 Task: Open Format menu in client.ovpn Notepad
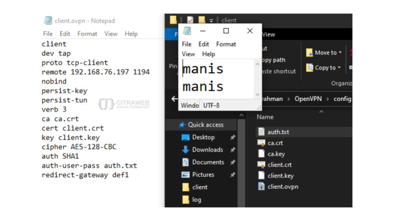point(87,34)
